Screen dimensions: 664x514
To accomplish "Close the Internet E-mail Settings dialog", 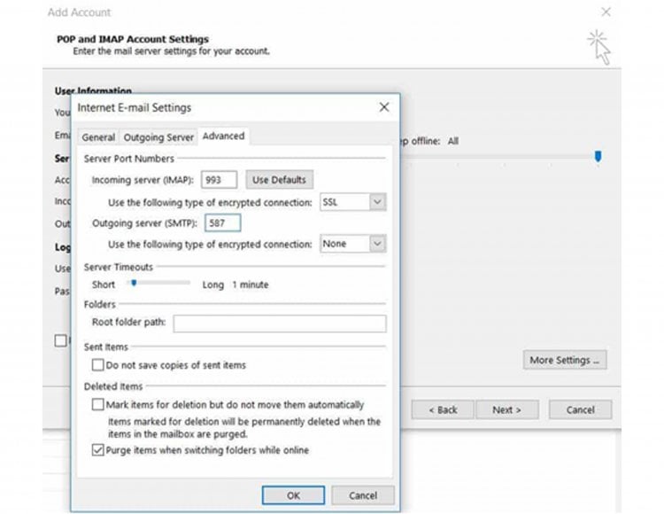I will [x=383, y=107].
